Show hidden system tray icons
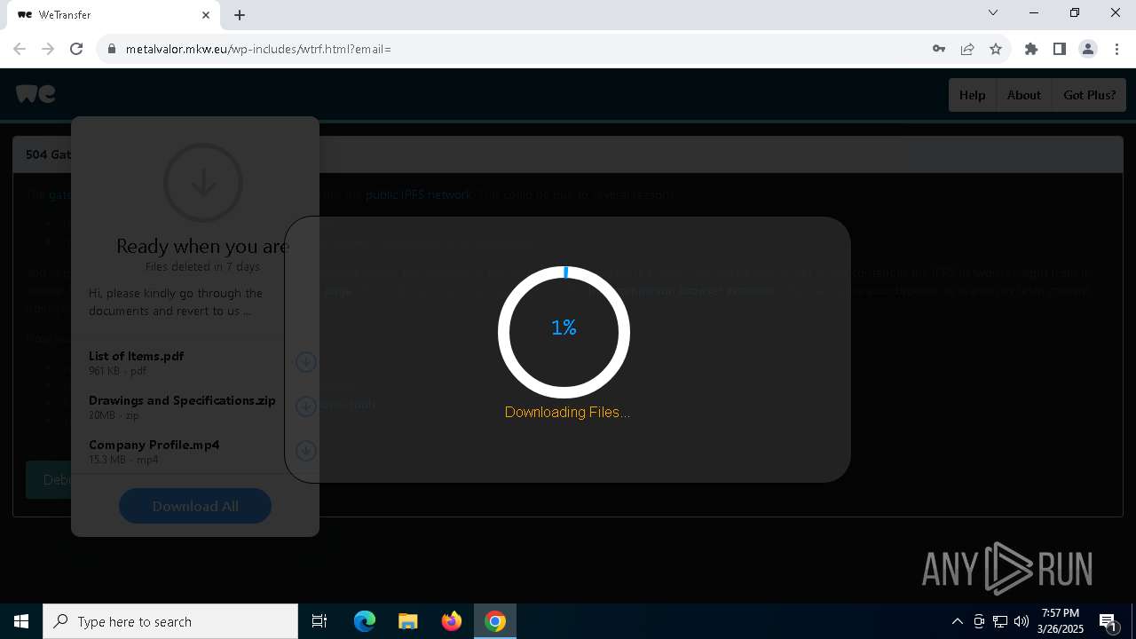1136x639 pixels. click(x=957, y=621)
